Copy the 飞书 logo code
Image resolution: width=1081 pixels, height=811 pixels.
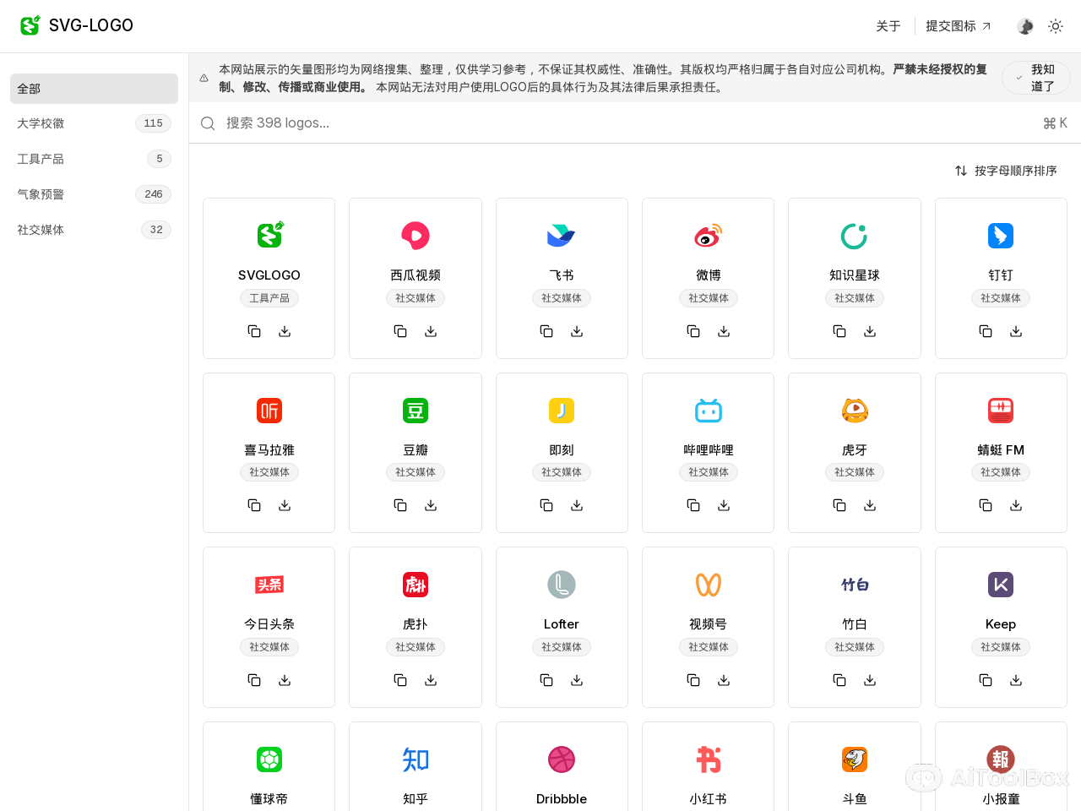click(x=546, y=331)
